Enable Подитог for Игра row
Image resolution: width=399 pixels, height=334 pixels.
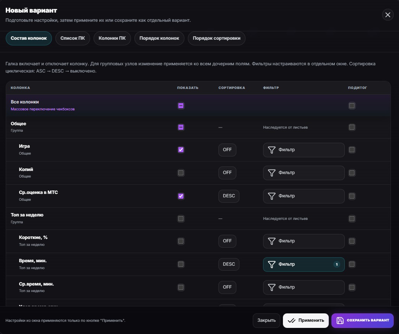[x=352, y=150]
